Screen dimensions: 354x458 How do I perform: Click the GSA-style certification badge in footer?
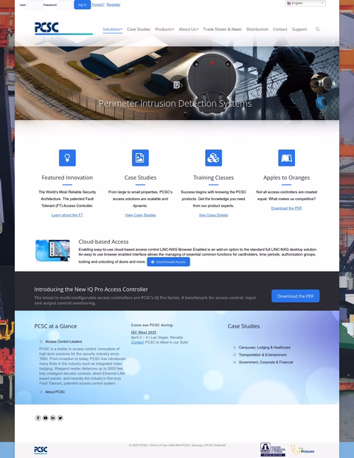point(273,449)
